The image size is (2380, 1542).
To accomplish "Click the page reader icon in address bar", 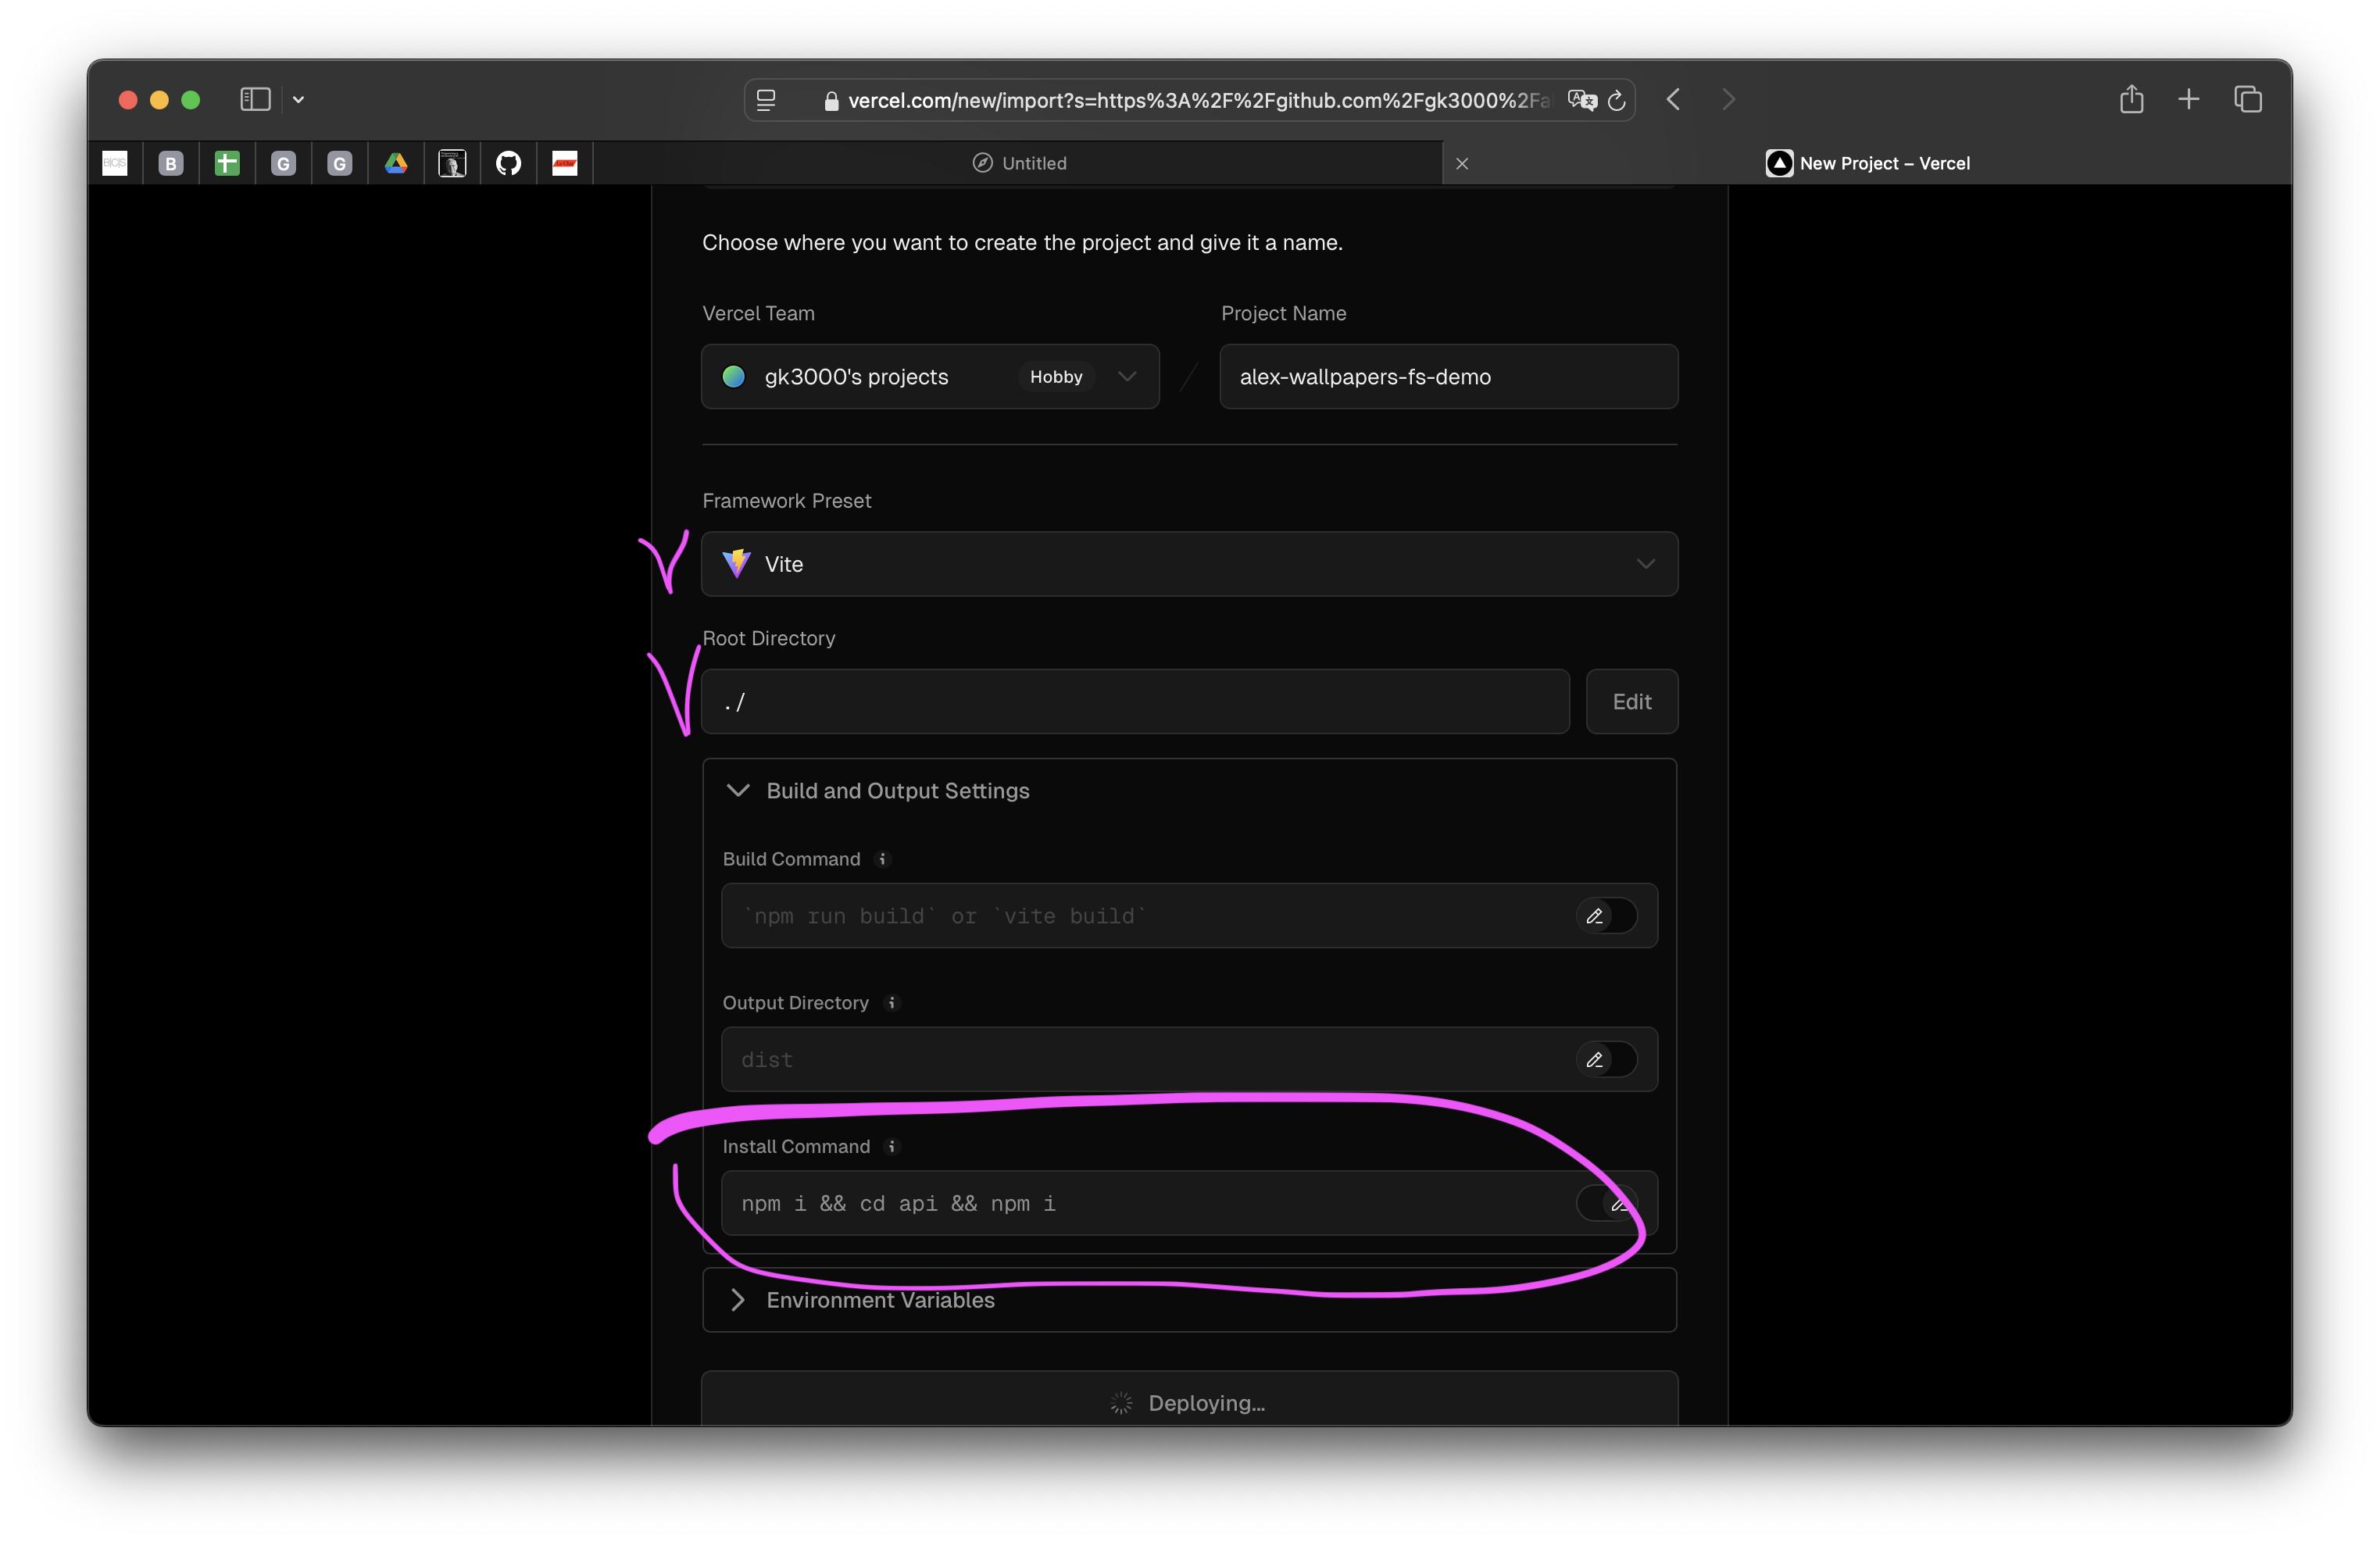I will coord(766,100).
